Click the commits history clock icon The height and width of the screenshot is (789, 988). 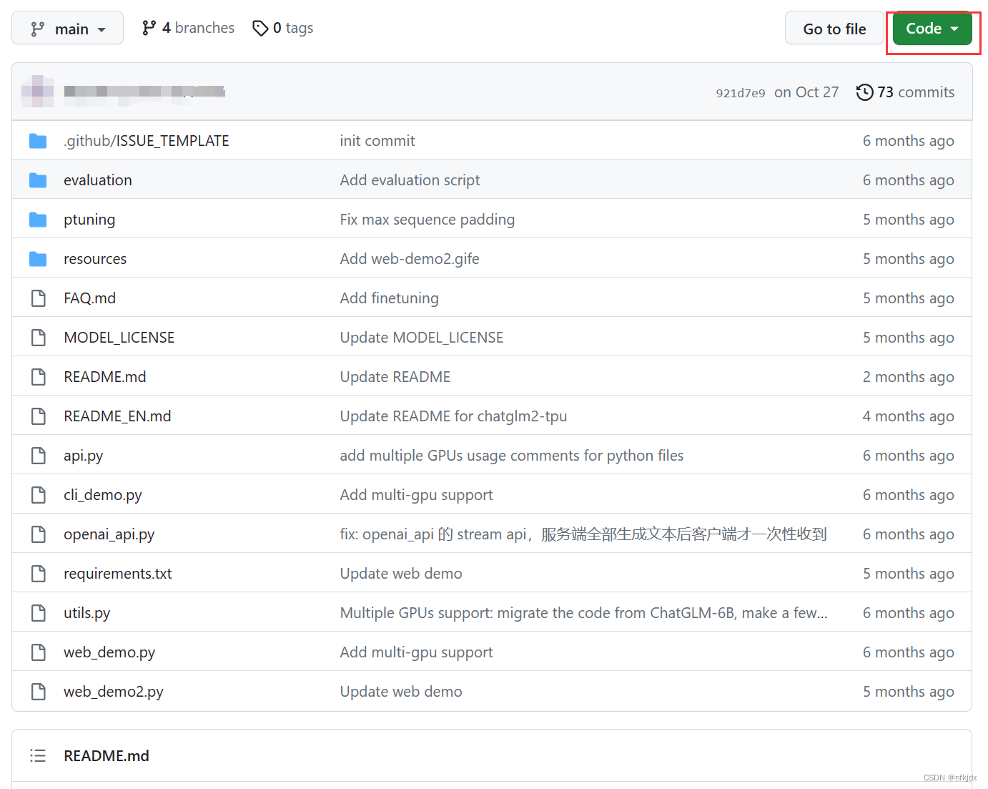[x=864, y=92]
